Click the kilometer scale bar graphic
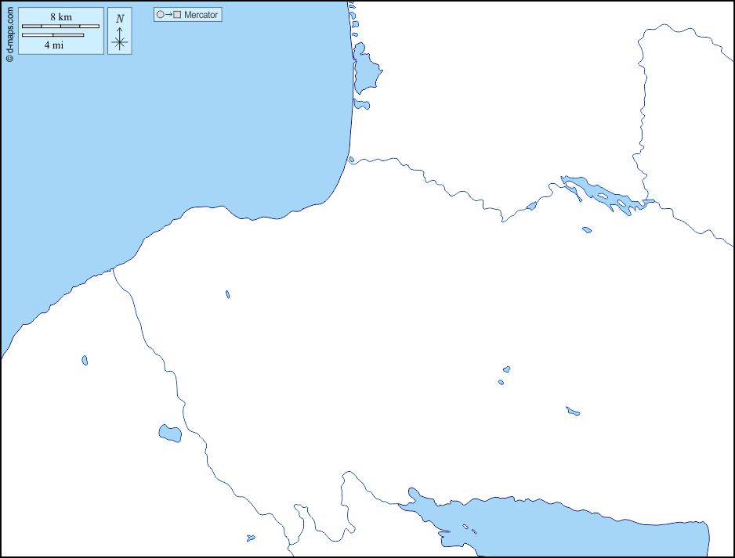Image resolution: width=735 pixels, height=558 pixels. click(x=60, y=27)
